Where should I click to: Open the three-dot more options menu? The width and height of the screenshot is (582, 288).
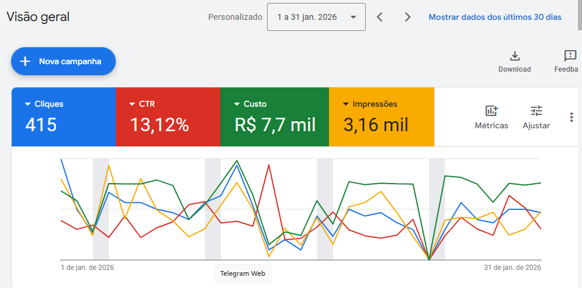coord(571,117)
